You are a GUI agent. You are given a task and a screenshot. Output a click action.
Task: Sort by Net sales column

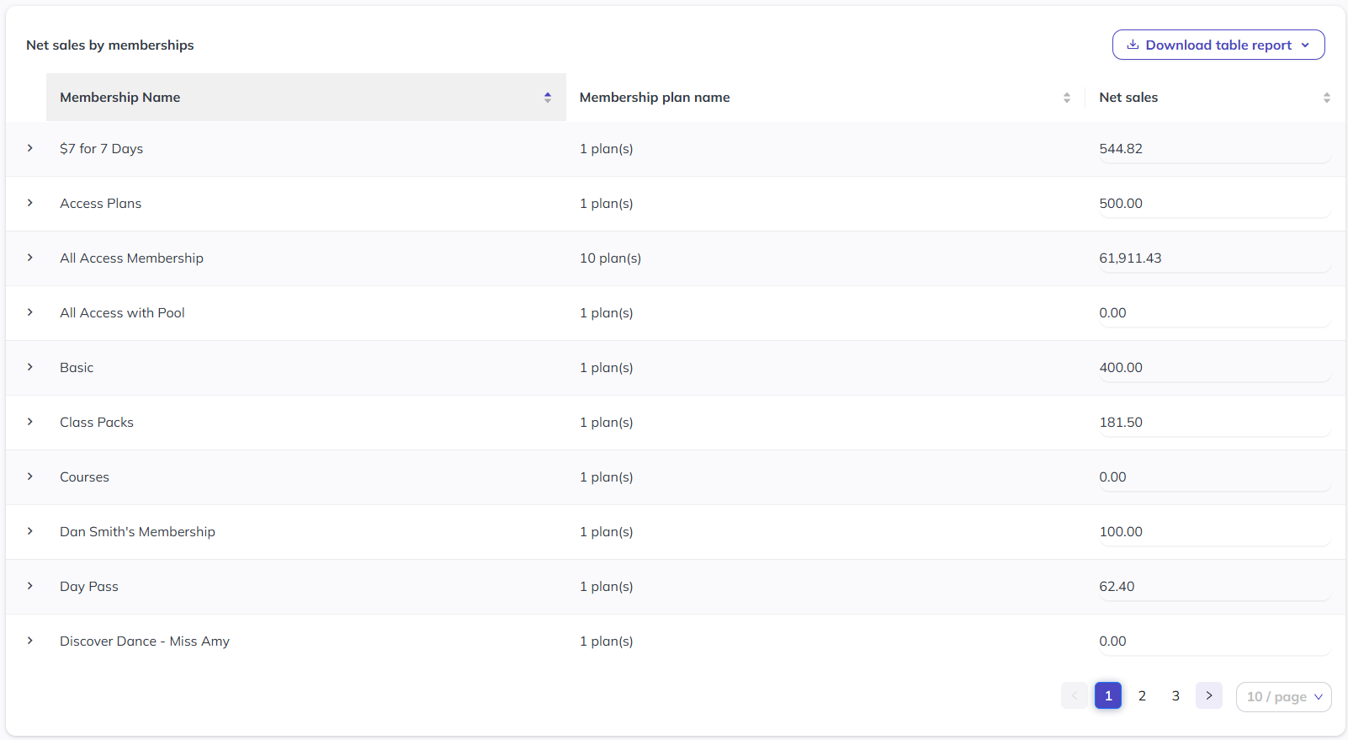click(1327, 98)
